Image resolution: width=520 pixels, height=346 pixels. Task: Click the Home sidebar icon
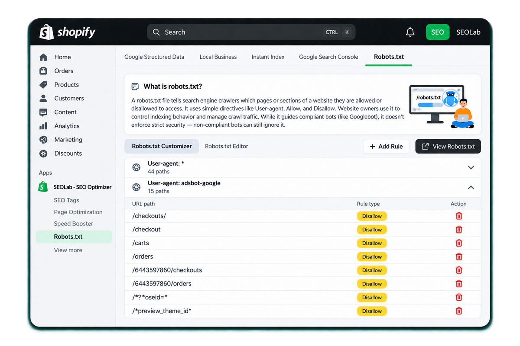(43, 57)
